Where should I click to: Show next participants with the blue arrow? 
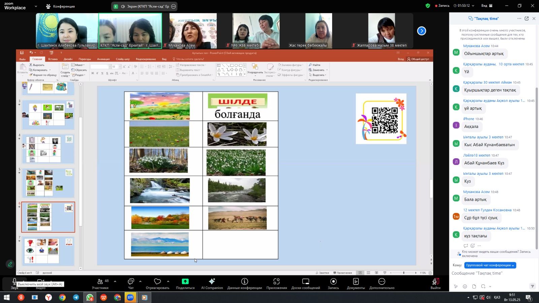(x=421, y=31)
